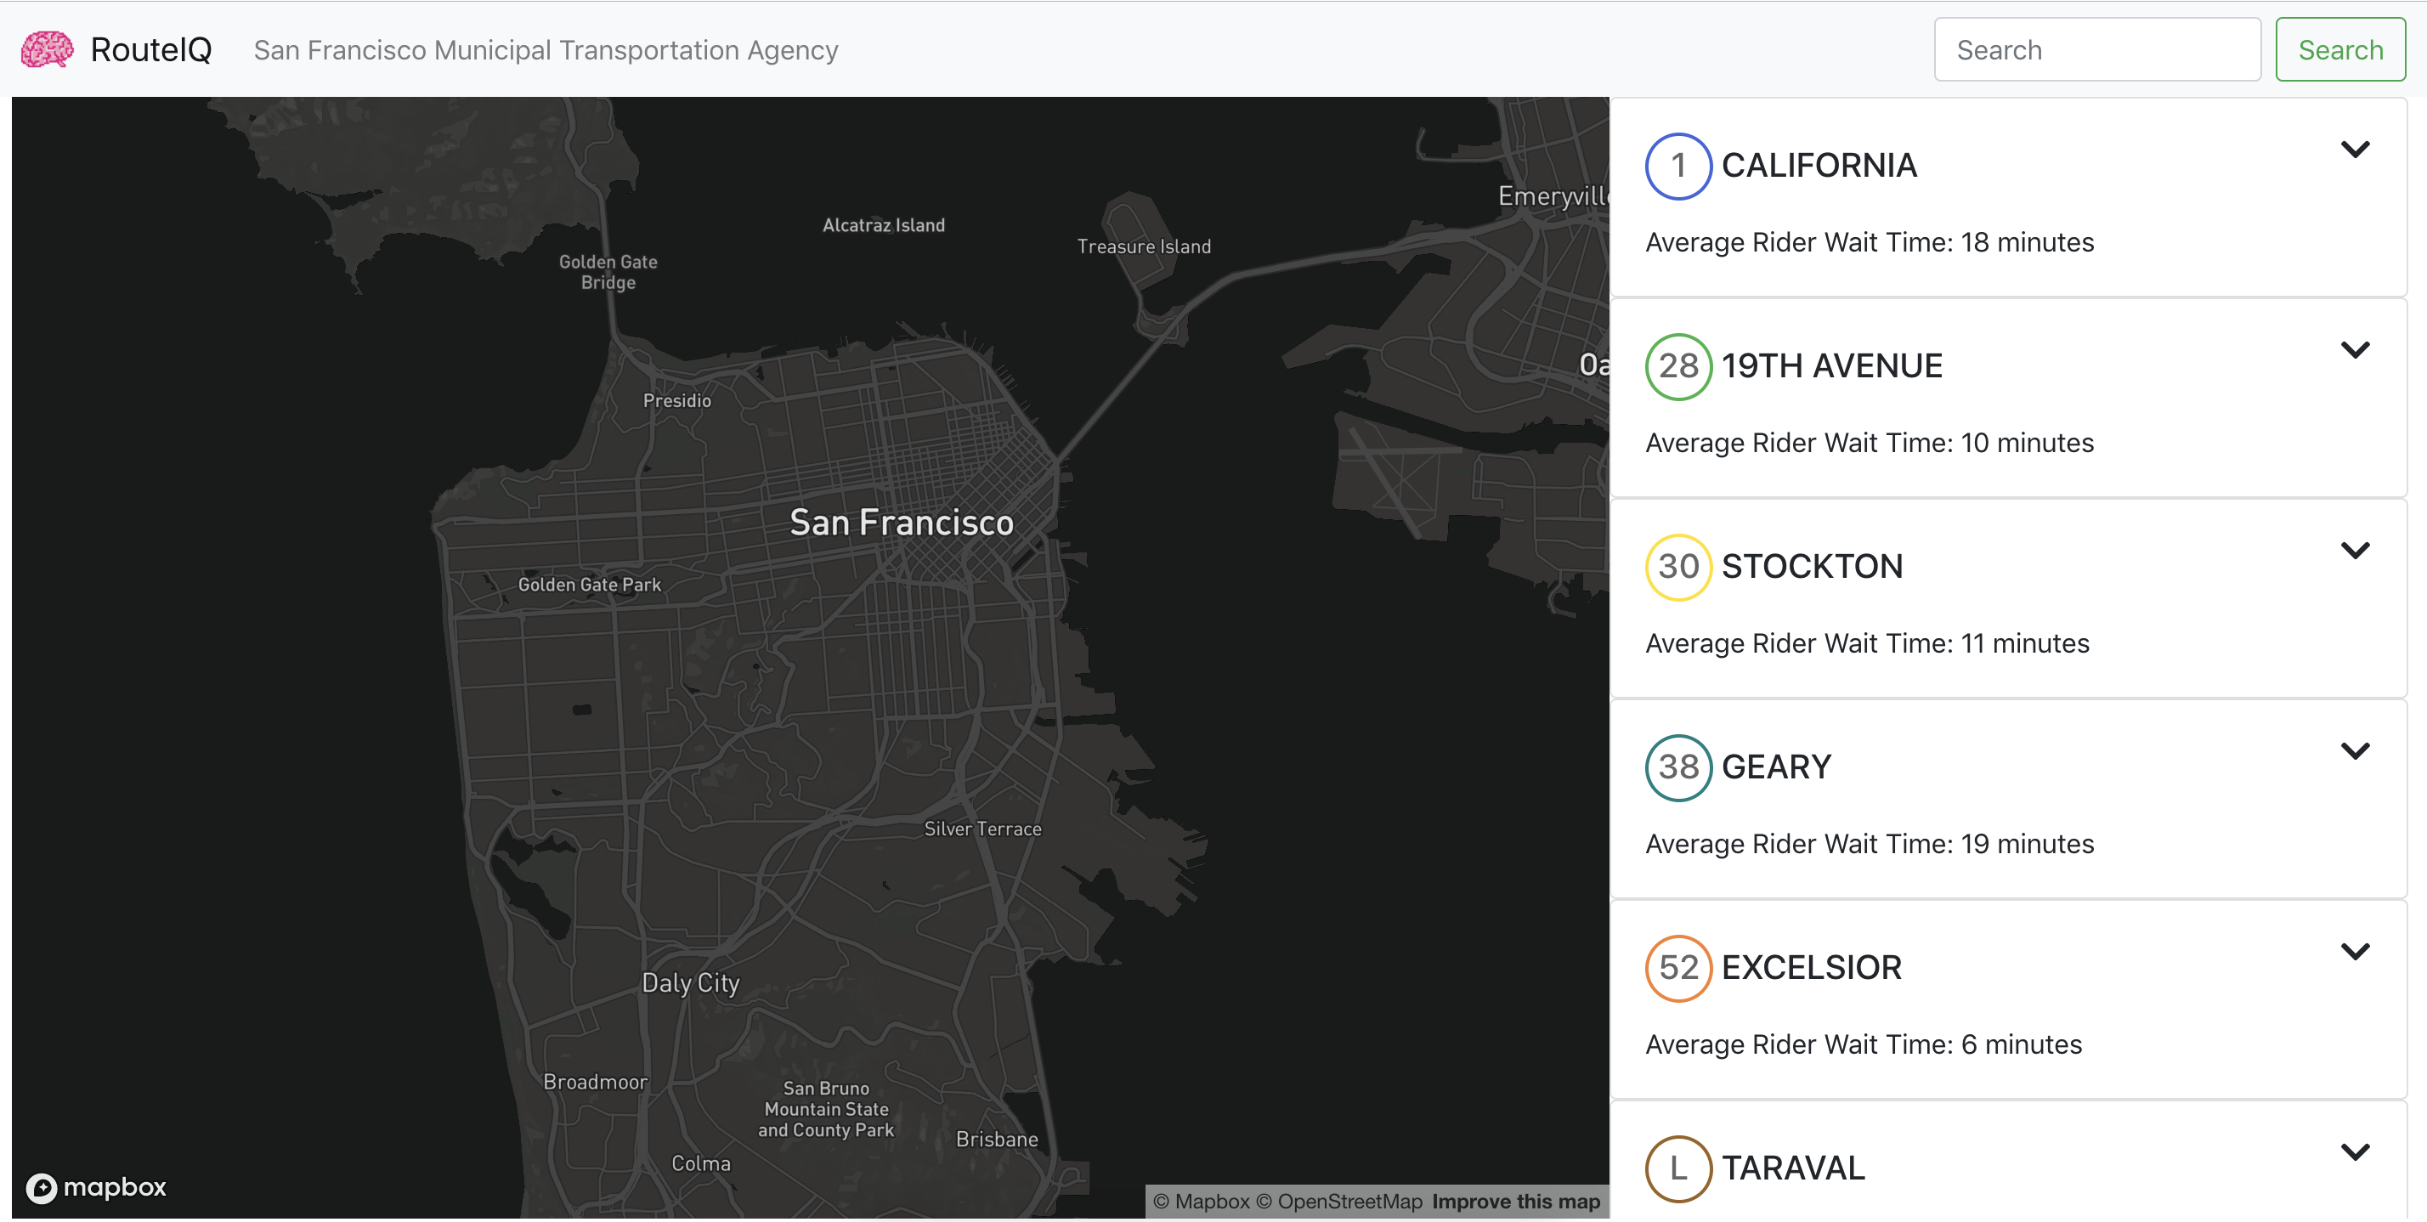Click the Mapbox logo on the map

[x=96, y=1187]
